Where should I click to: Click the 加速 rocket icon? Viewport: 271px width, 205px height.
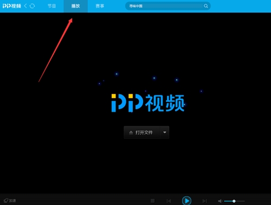pyautogui.click(x=6, y=201)
